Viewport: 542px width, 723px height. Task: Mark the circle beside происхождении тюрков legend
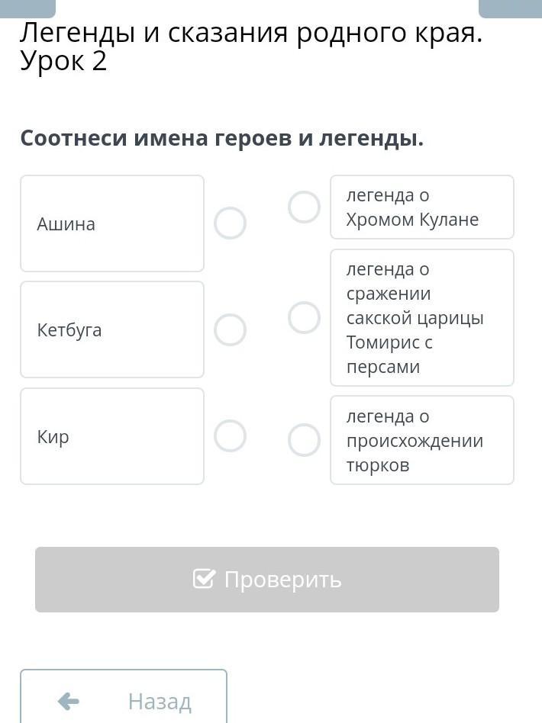click(304, 440)
